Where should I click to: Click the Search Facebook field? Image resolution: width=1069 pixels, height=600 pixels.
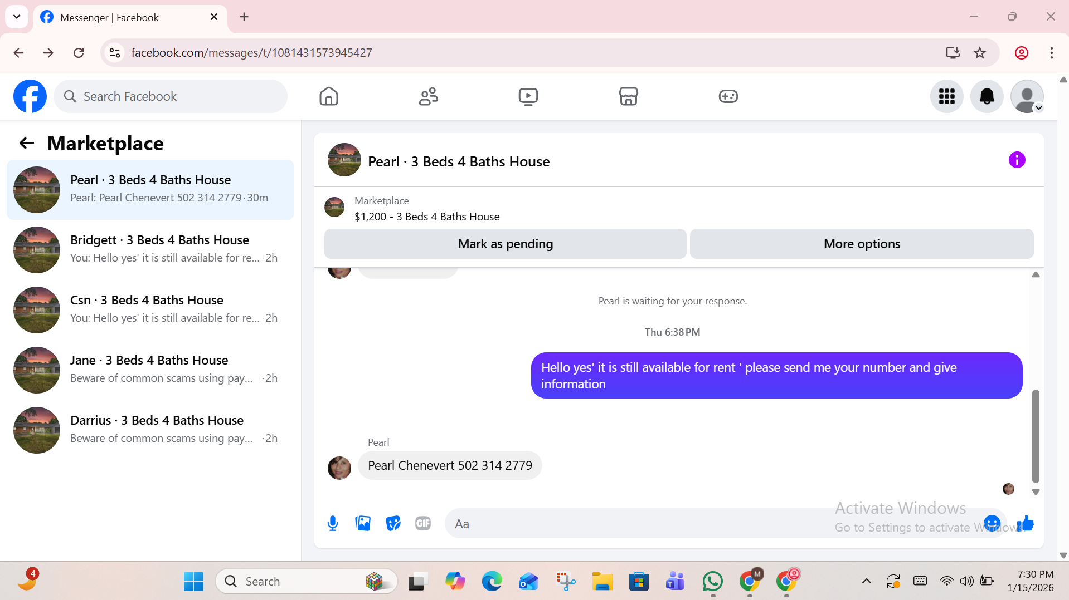tap(171, 96)
